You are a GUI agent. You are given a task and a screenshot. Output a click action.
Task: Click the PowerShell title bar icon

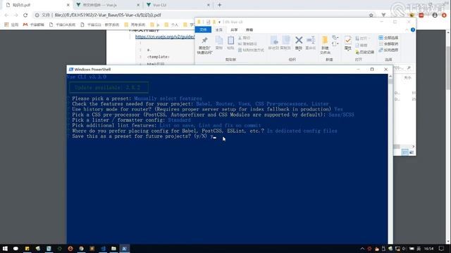point(70,70)
